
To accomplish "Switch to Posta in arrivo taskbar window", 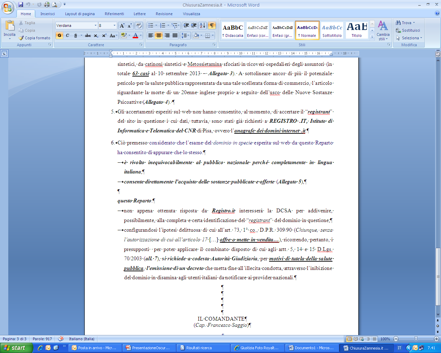I will (x=94, y=348).
